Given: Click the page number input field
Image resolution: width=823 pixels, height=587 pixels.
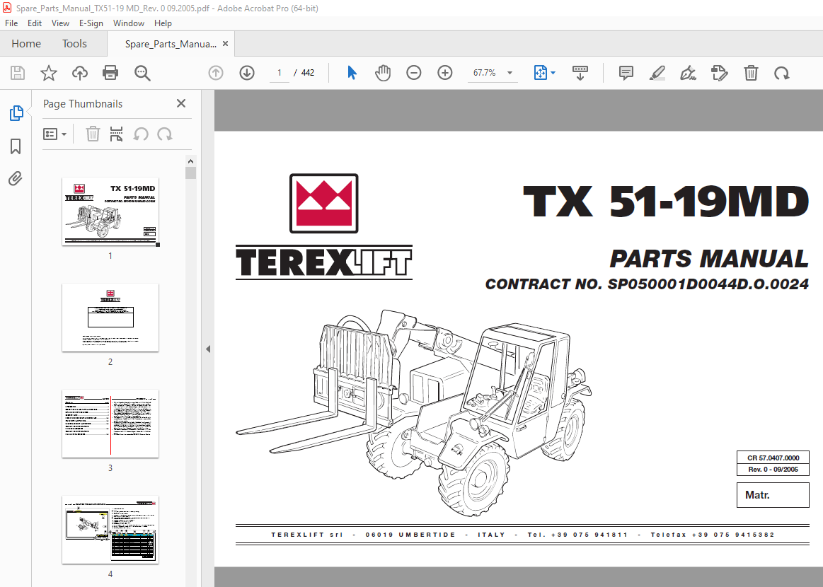Looking at the screenshot, I should tap(280, 73).
